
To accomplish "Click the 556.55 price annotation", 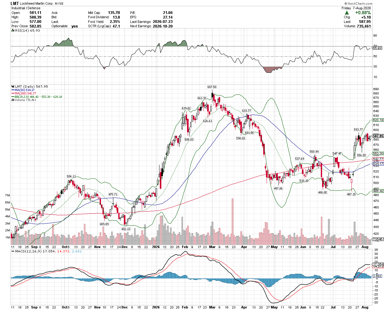I will (x=361, y=155).
